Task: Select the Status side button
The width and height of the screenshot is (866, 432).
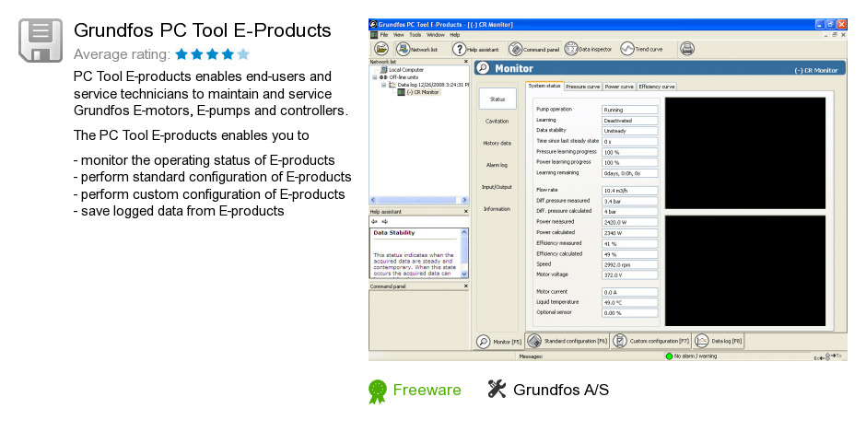Action: pyautogui.click(x=497, y=99)
